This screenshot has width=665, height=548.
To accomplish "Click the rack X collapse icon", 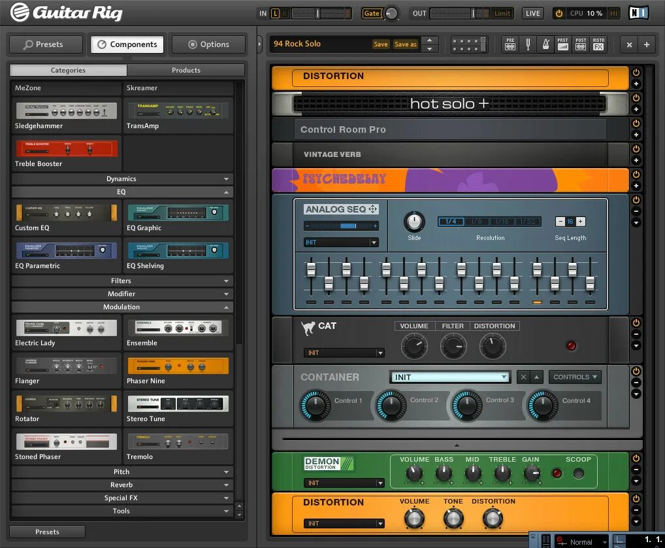I will tap(629, 44).
